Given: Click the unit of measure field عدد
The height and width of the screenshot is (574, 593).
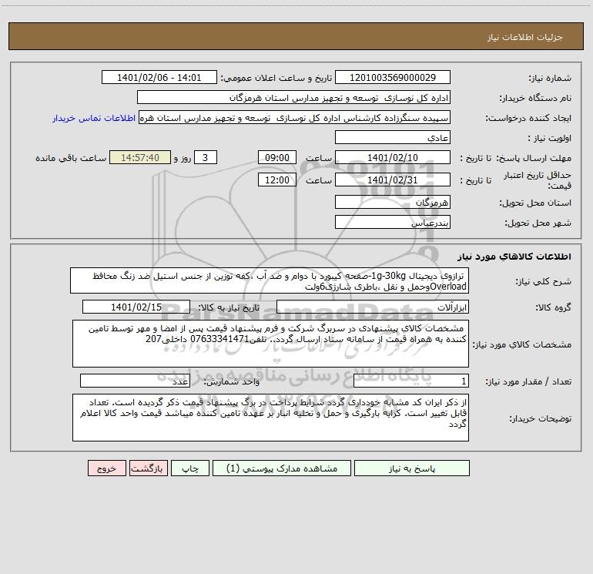Looking at the screenshot, I should click(x=135, y=381).
